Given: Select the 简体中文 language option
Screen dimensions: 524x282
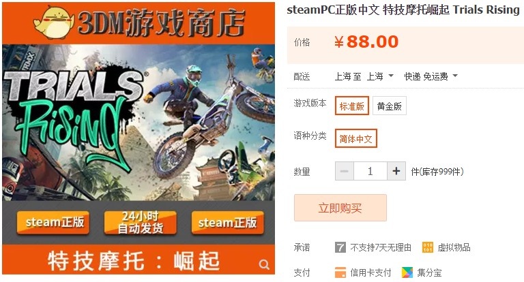Looking at the screenshot, I should (356, 138).
